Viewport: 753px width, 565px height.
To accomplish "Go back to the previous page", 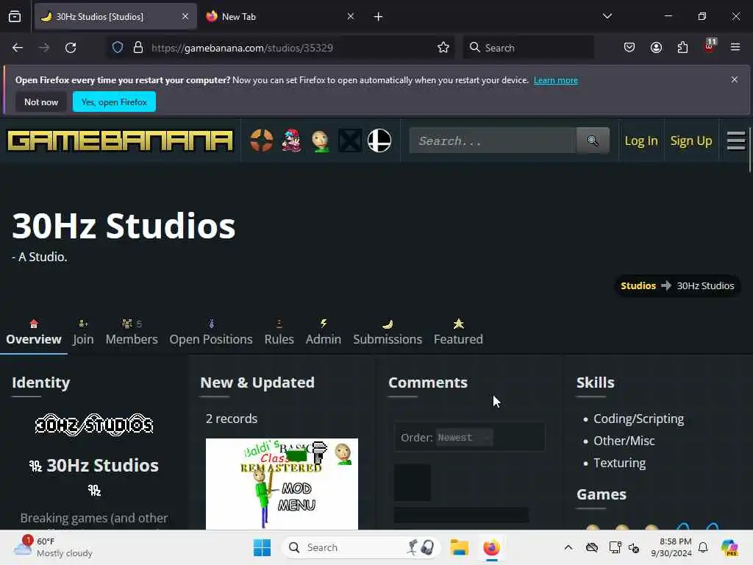I will 18,48.
